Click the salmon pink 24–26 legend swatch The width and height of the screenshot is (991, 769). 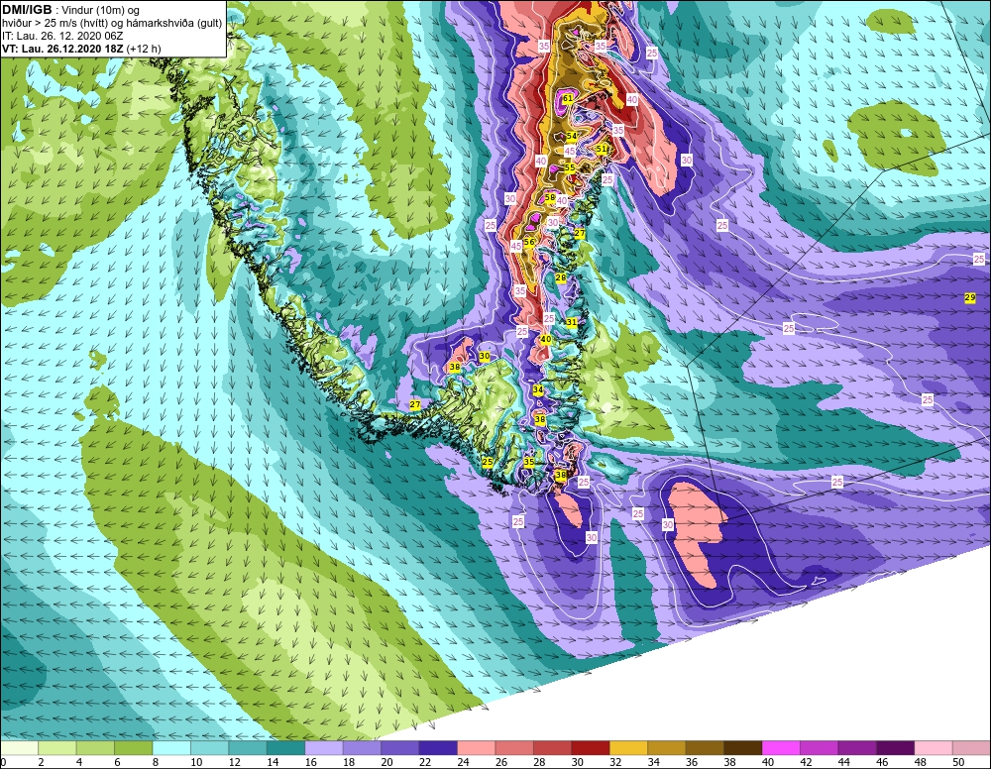[x=477, y=748]
